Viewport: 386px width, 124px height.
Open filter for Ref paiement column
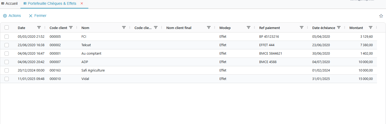[x=302, y=27]
